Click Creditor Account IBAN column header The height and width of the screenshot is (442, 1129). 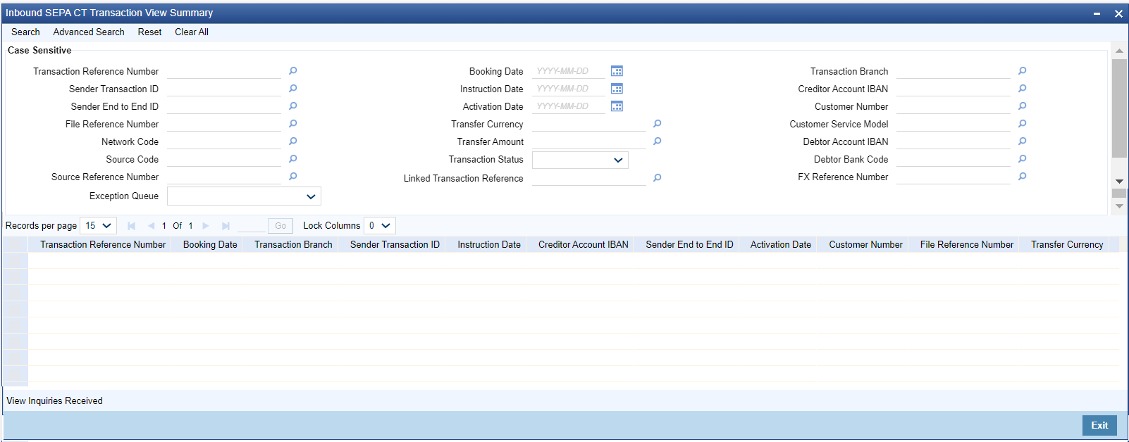584,245
